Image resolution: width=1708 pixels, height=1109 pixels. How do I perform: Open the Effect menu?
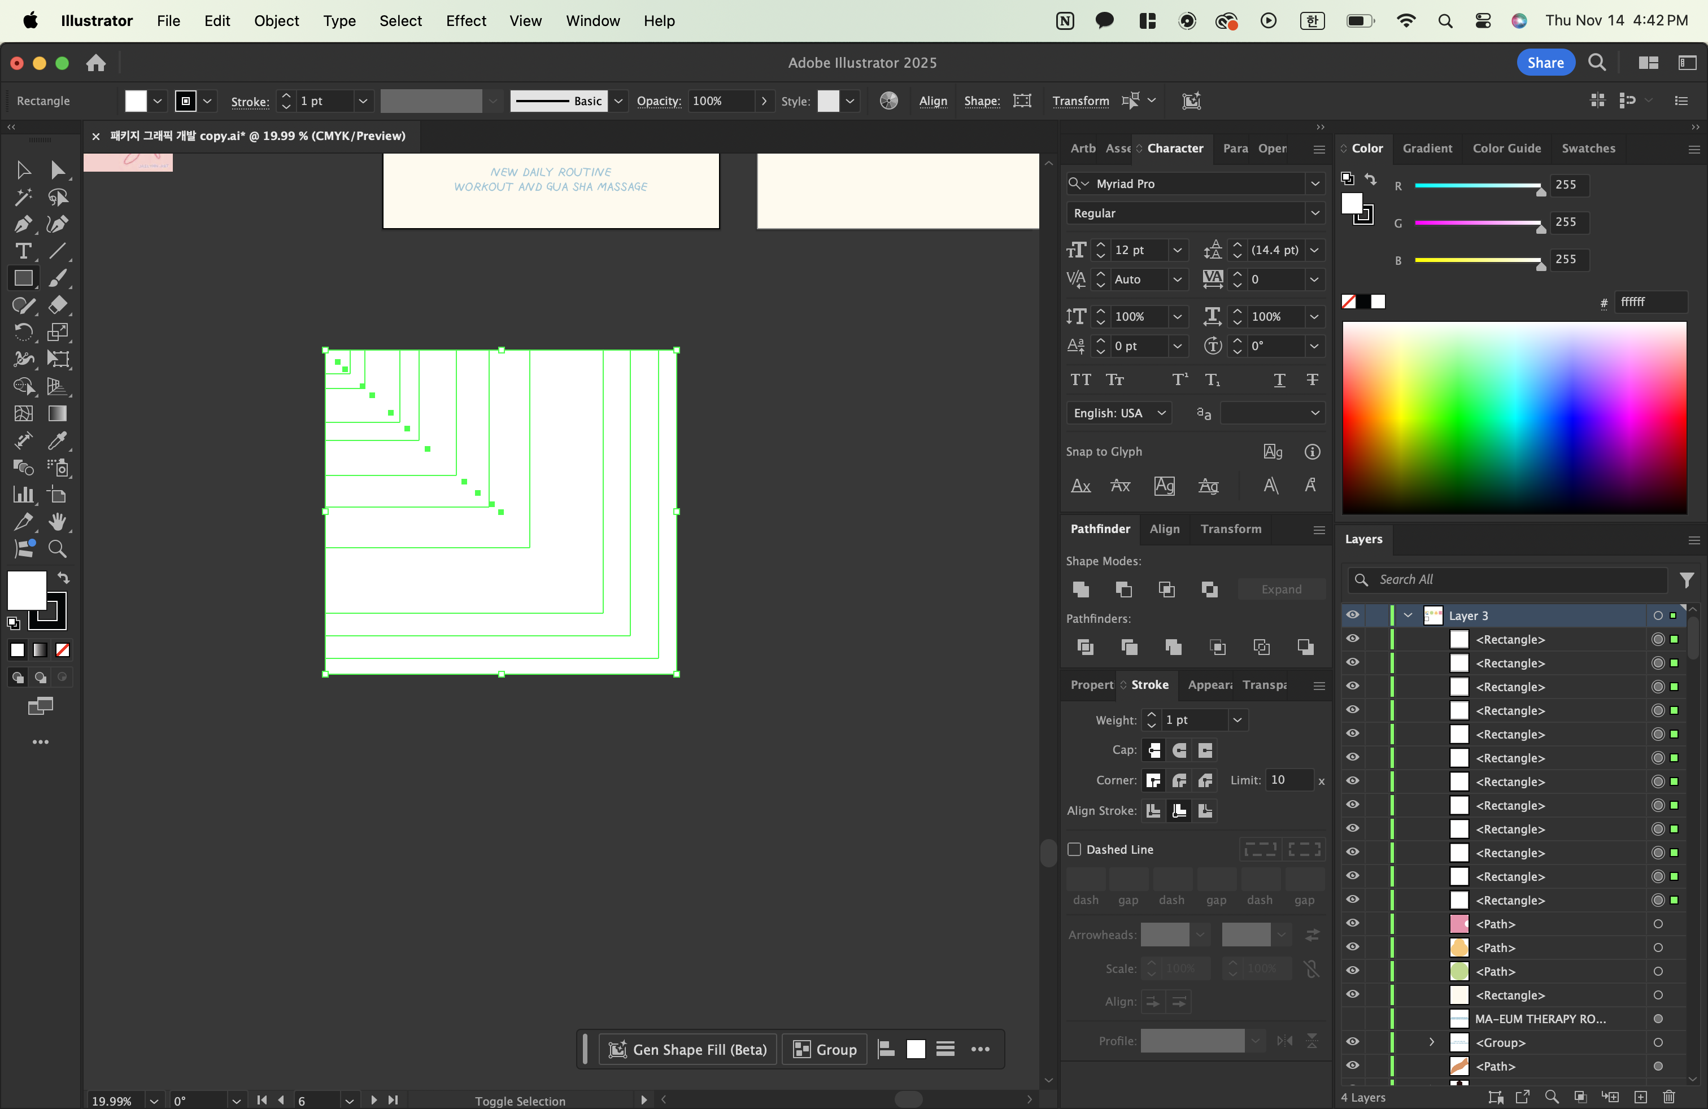[x=466, y=21]
